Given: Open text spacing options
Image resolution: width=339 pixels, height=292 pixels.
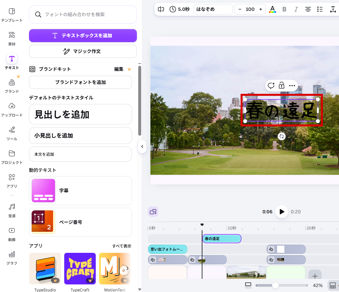Looking at the screenshot, I should 333,9.
